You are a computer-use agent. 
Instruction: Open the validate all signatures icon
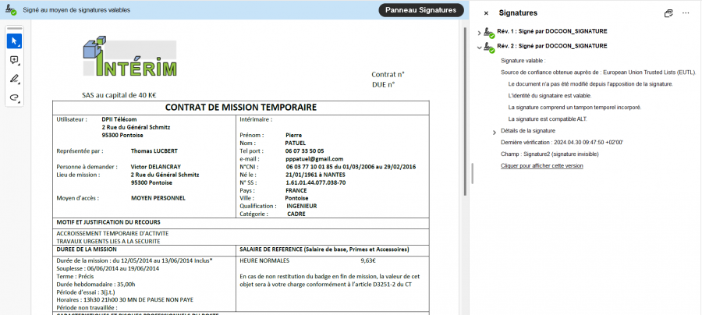[668, 13]
